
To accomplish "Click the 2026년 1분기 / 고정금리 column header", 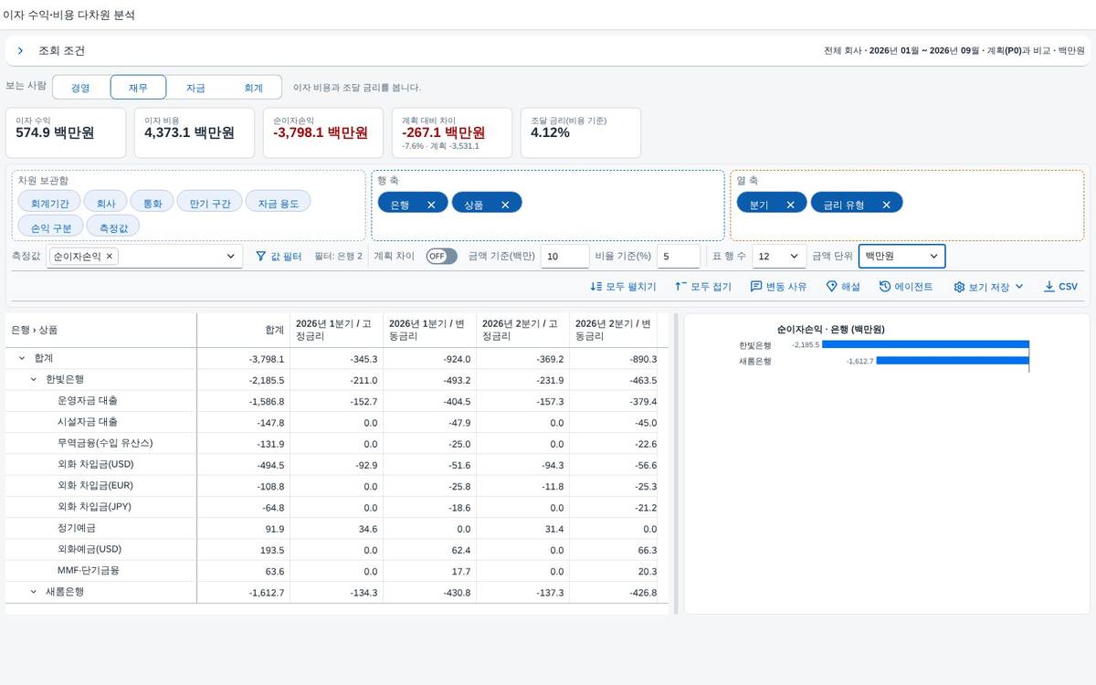I will [336, 330].
